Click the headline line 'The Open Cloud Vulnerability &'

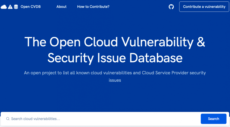(x=115, y=42)
